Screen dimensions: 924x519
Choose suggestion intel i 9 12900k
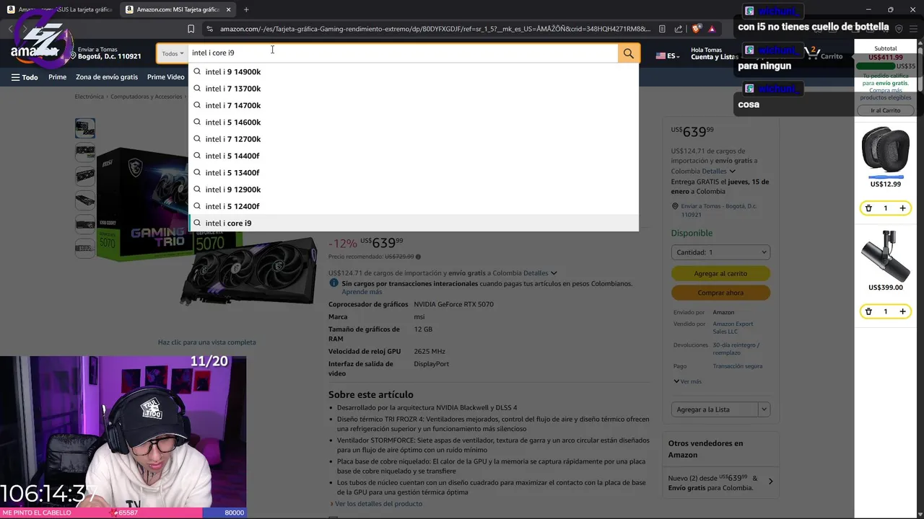[x=414, y=190]
